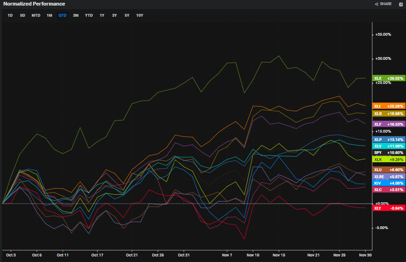Click the crimson XLC +3.51% tag
This screenshot has height=262, width=406.
click(389, 190)
